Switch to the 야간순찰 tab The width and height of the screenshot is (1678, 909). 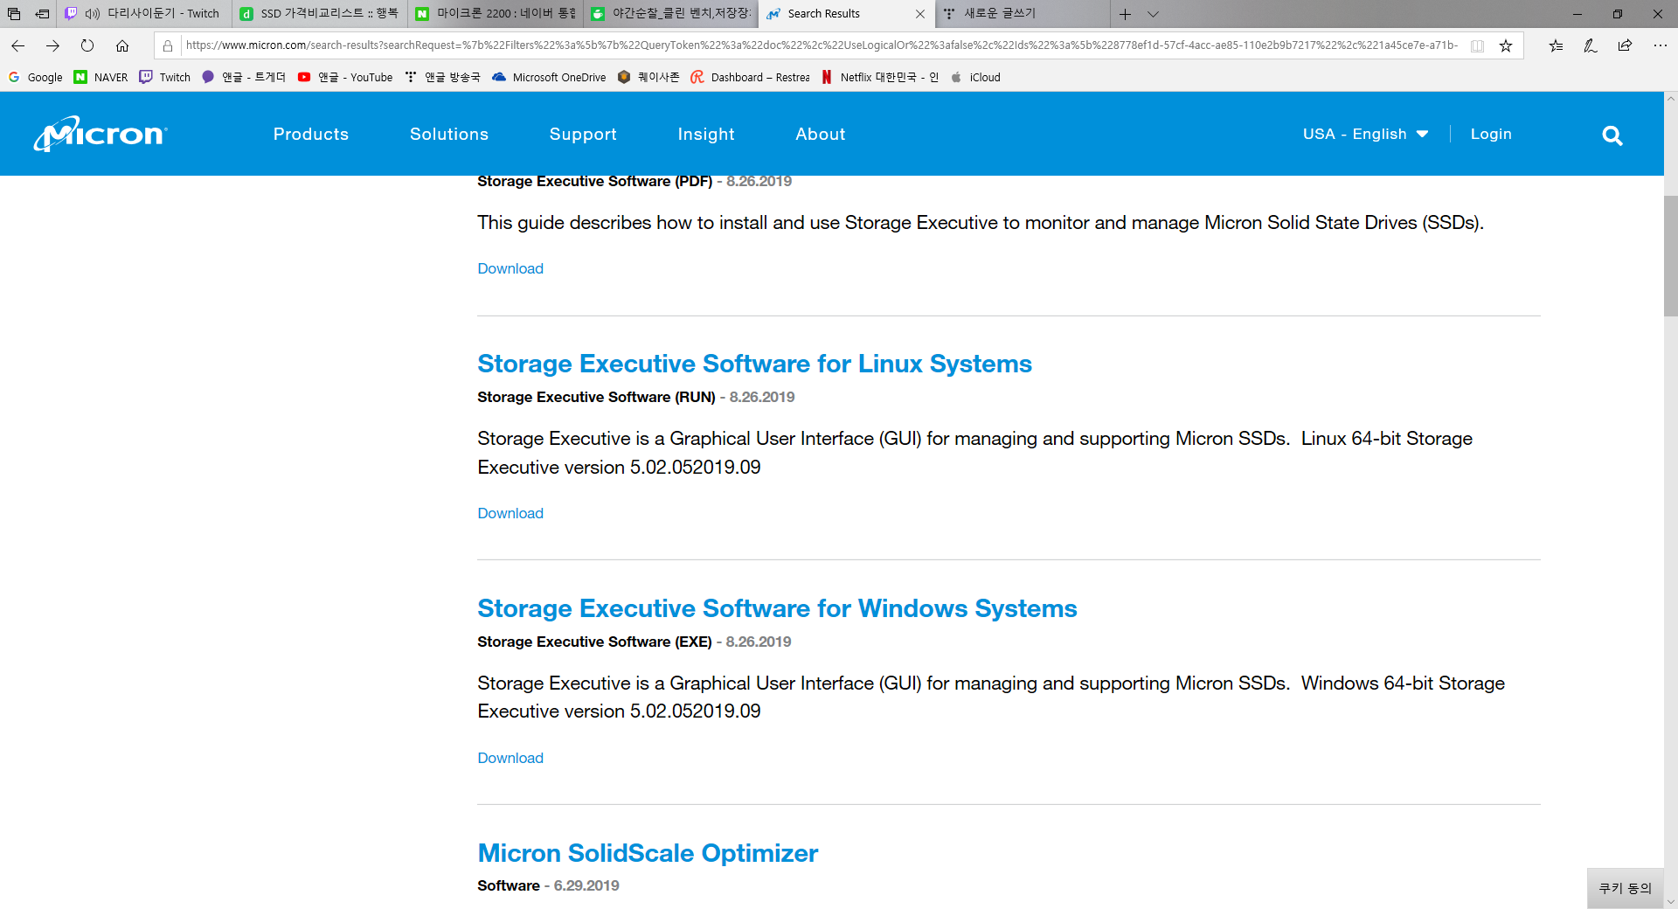pyautogui.click(x=671, y=14)
